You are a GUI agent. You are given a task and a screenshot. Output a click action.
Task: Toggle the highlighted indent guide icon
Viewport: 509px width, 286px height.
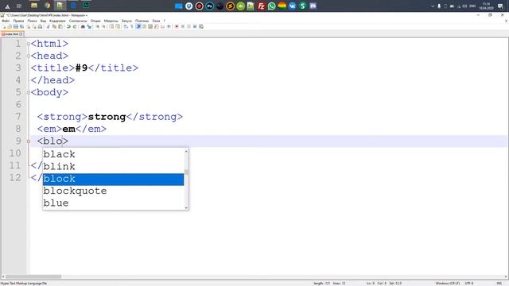coord(138,26)
